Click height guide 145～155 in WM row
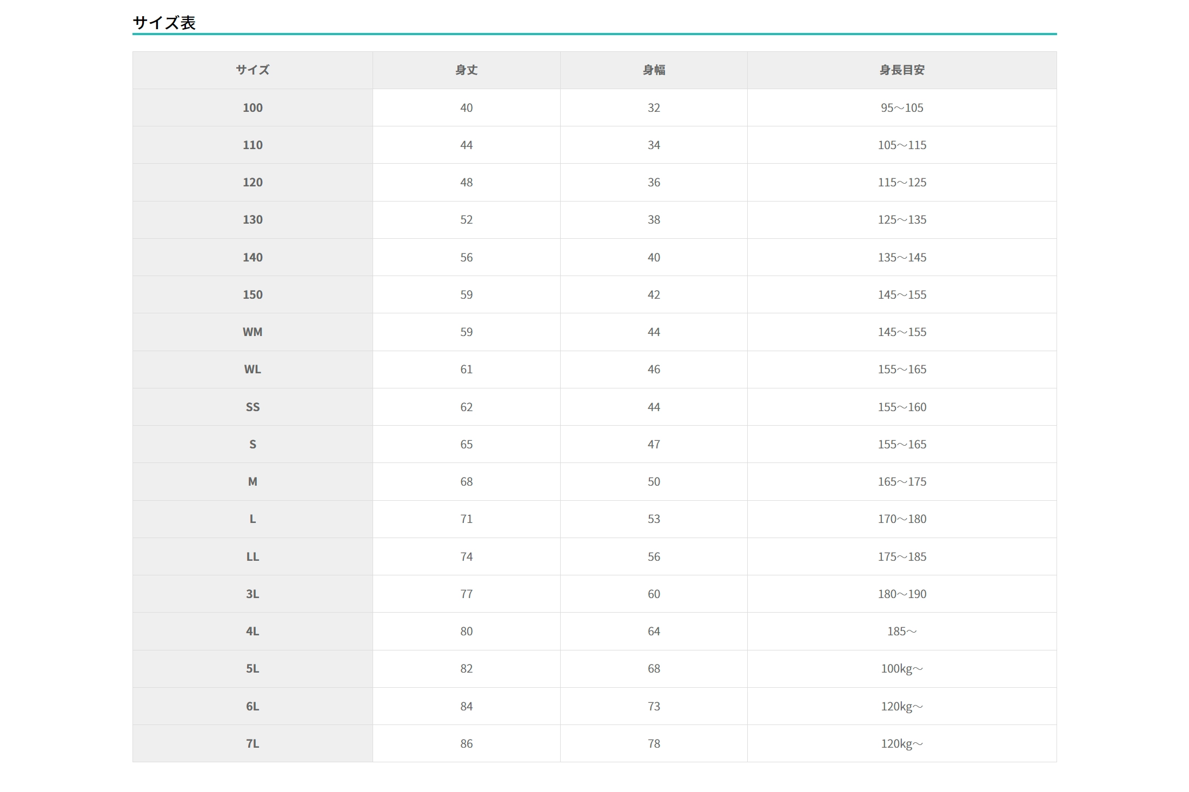The width and height of the screenshot is (1189, 792). [x=902, y=332]
